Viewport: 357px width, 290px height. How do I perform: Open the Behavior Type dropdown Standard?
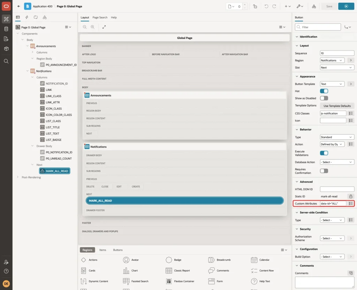click(337, 137)
